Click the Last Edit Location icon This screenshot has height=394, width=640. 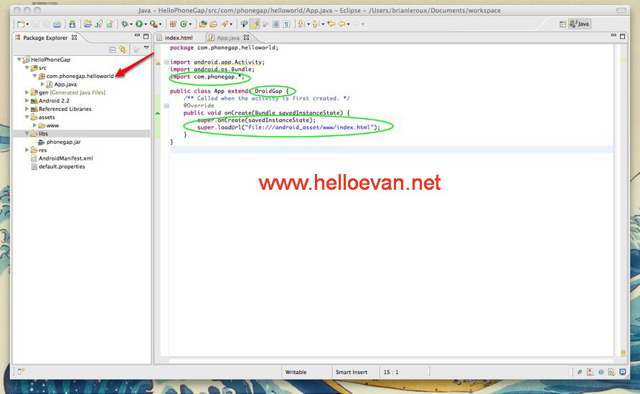(331, 24)
